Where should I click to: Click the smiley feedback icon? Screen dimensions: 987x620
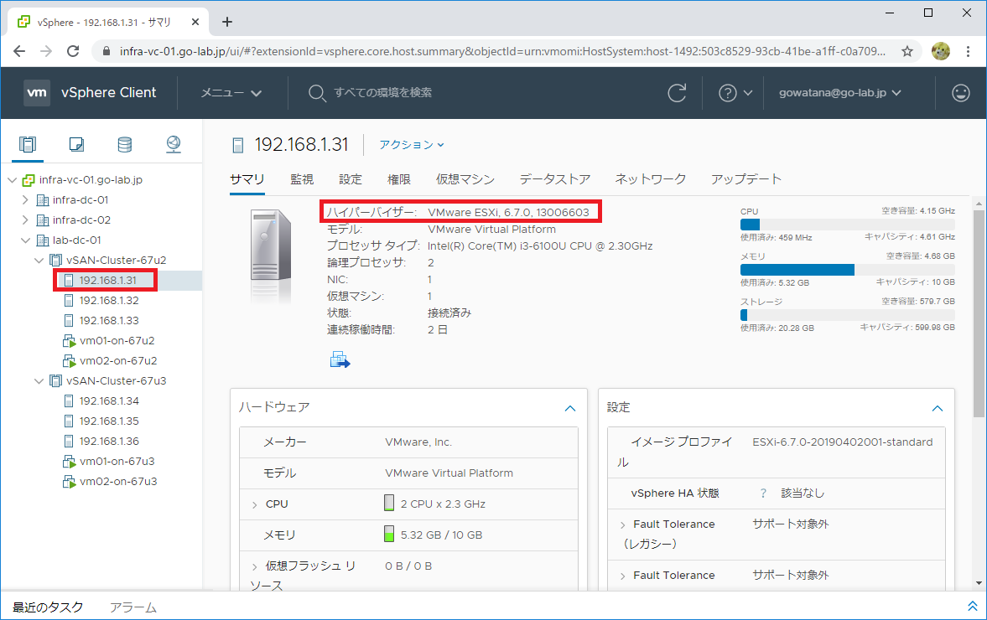(x=960, y=93)
